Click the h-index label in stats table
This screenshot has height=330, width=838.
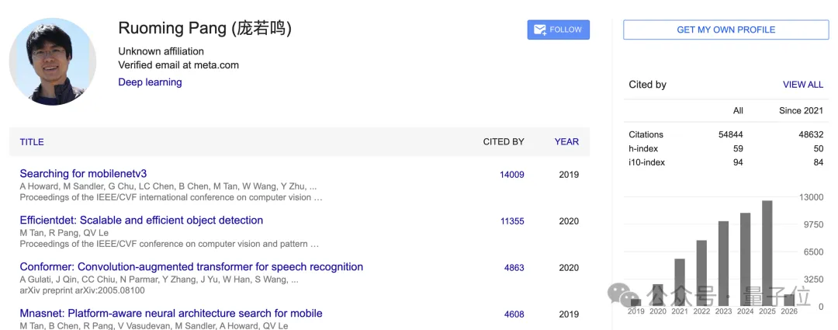[x=644, y=148]
